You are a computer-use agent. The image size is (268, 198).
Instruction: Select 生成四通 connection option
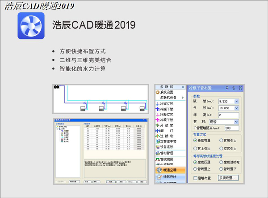pos(202,162)
